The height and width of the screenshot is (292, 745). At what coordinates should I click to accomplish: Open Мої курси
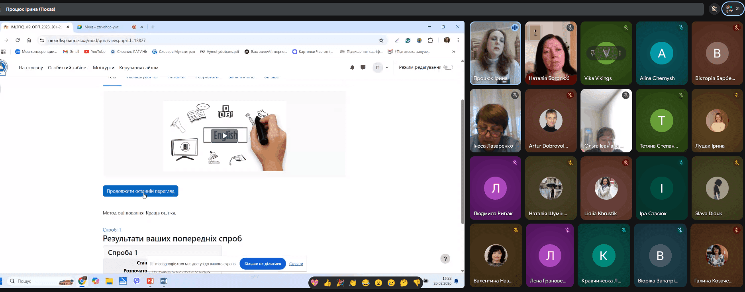(104, 68)
